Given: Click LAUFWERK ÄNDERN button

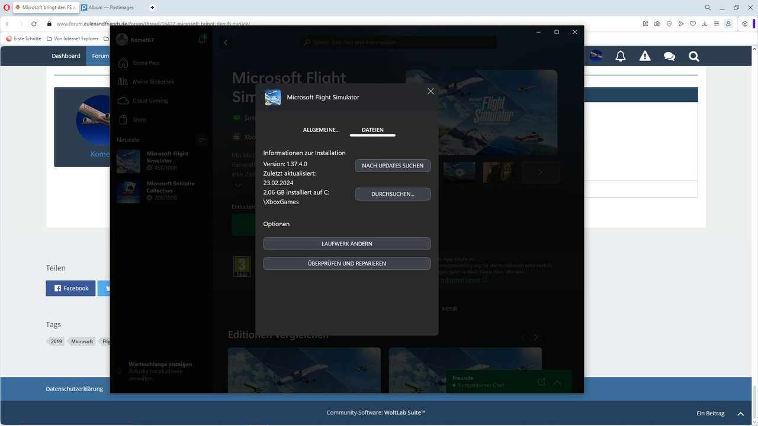Looking at the screenshot, I should (347, 244).
